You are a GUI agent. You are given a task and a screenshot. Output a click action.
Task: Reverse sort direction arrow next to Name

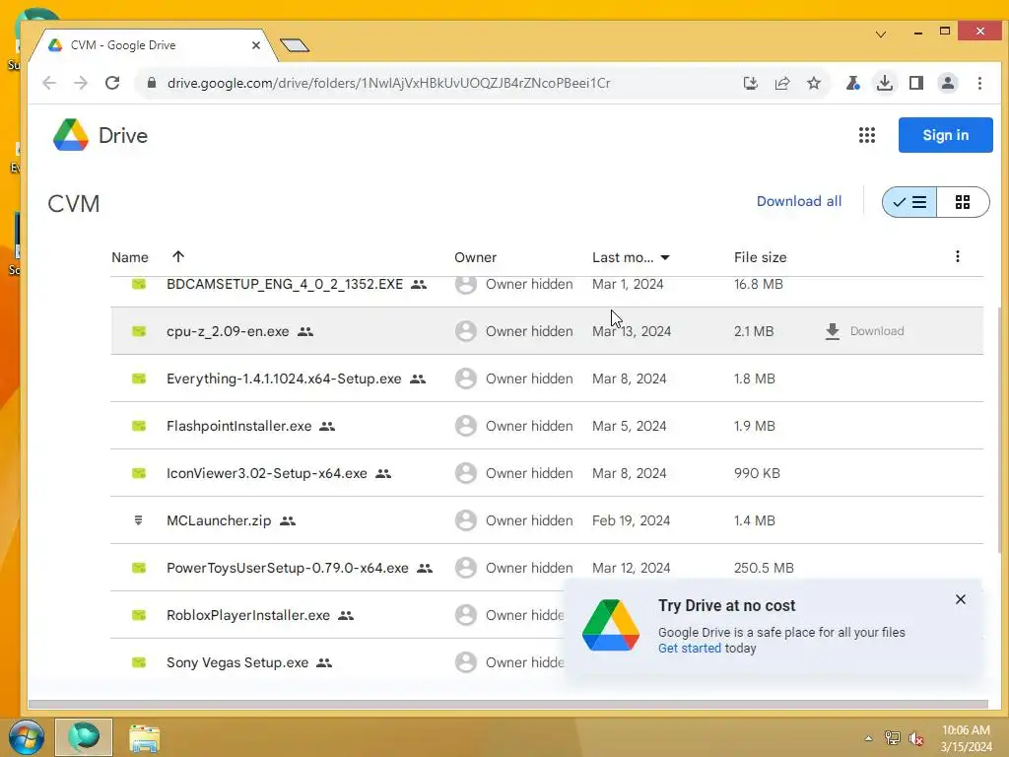coord(178,257)
